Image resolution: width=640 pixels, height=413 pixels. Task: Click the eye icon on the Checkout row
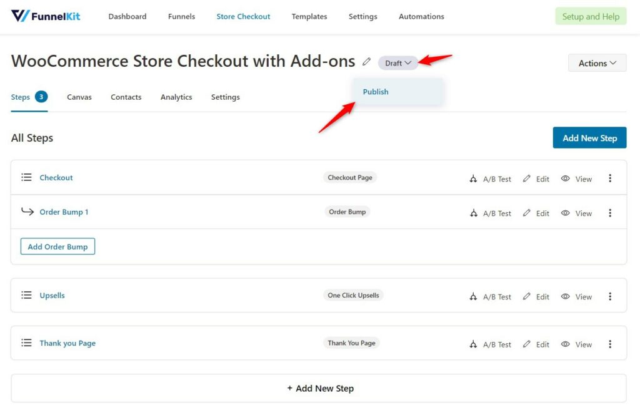tap(565, 178)
